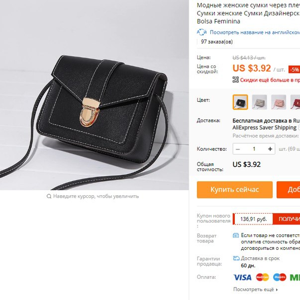Increase quantity with the plus button
The width and height of the screenshot is (300, 300).
(x=270, y=149)
